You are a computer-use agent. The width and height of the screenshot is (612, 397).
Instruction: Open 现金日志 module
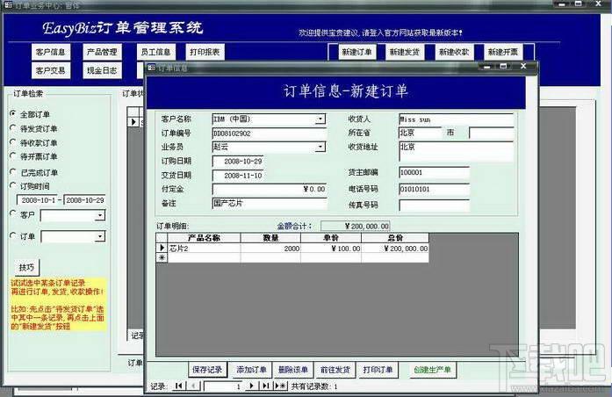(x=102, y=70)
